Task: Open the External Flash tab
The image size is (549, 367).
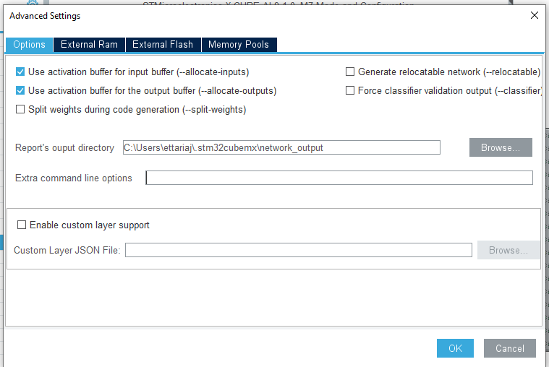Action: (x=163, y=45)
